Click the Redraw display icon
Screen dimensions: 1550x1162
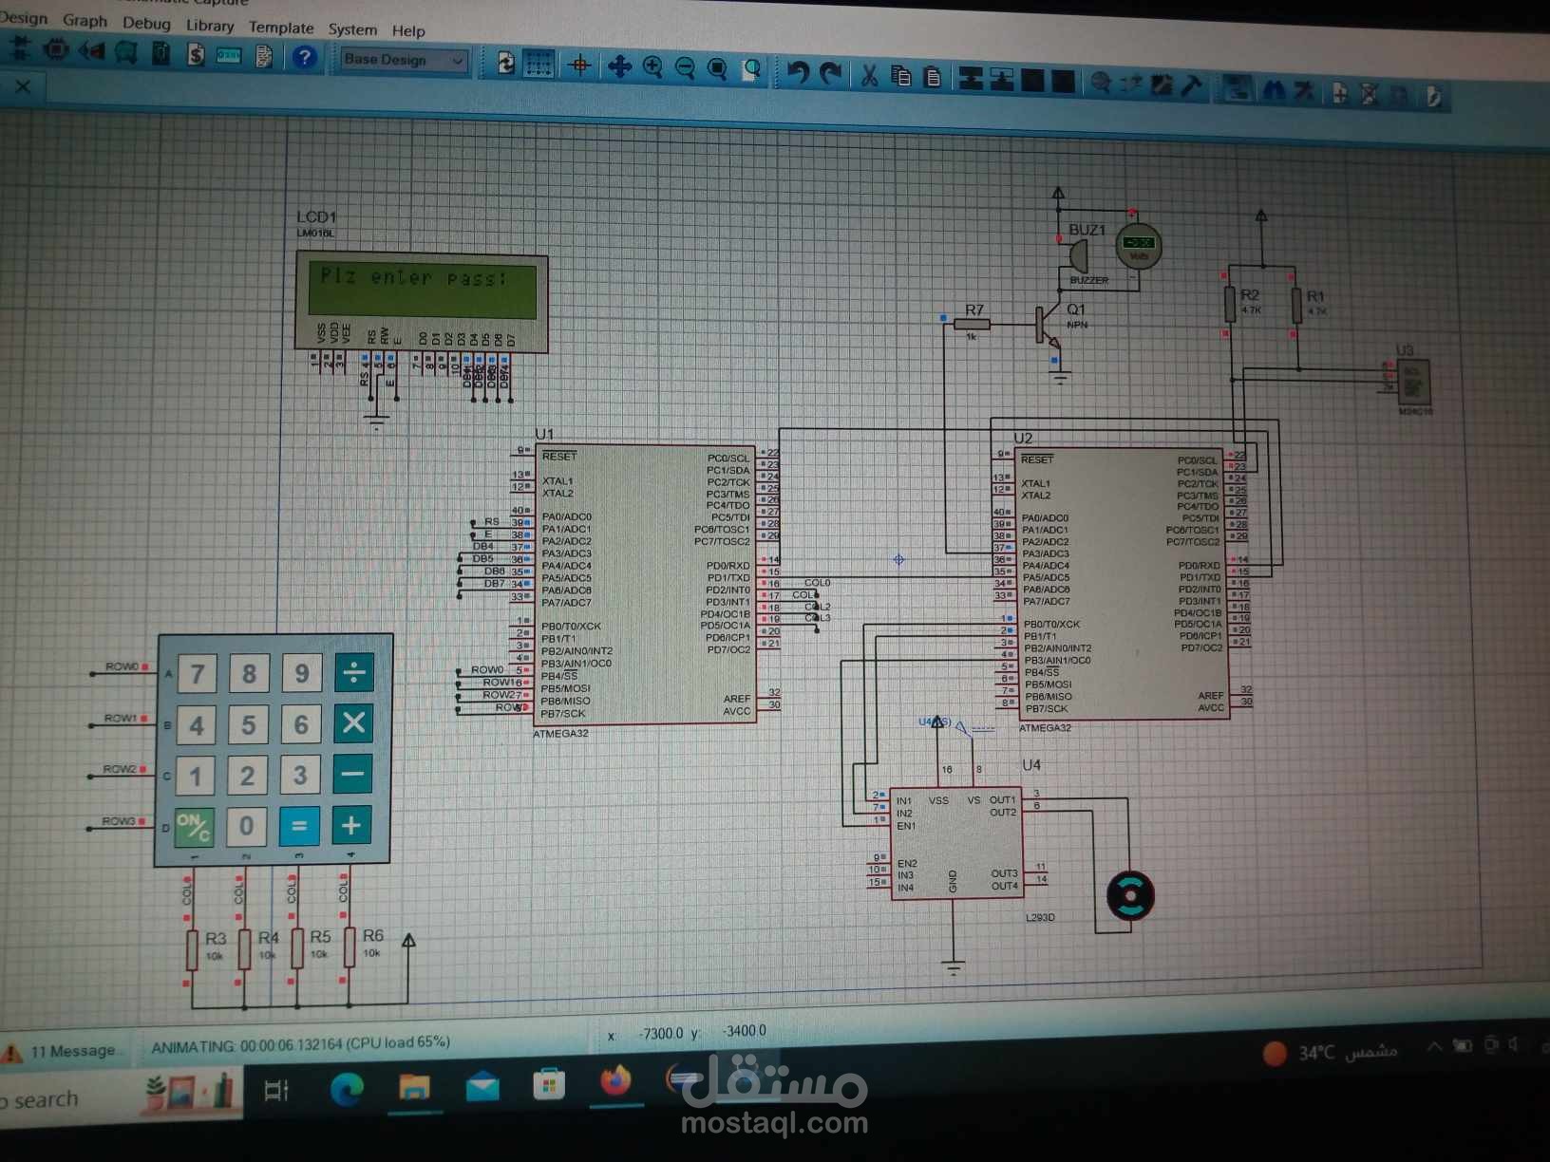pyautogui.click(x=506, y=63)
